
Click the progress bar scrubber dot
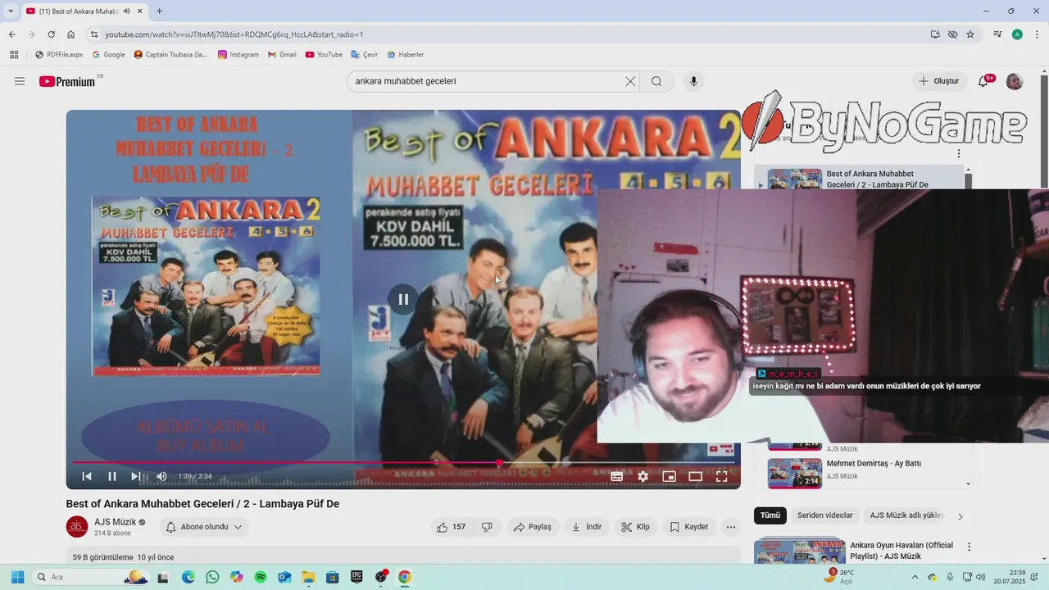point(499,463)
